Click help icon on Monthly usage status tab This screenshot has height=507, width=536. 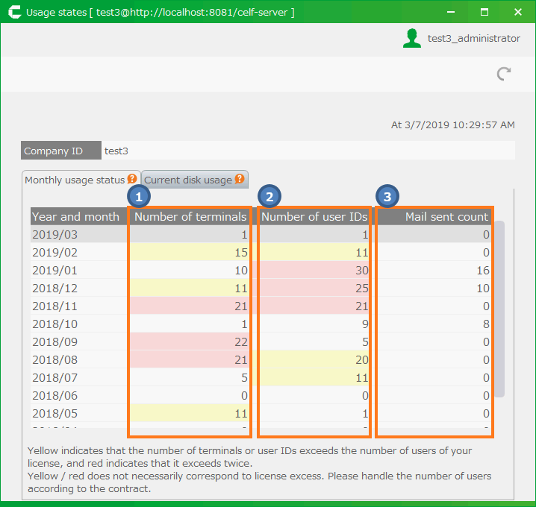point(132,179)
